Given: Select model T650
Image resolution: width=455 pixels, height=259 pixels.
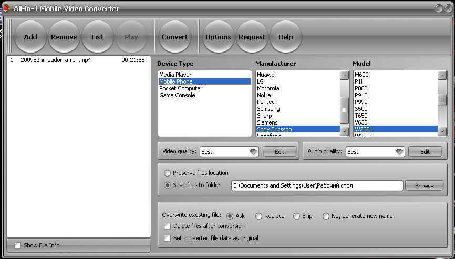Looking at the screenshot, I should coord(396,116).
